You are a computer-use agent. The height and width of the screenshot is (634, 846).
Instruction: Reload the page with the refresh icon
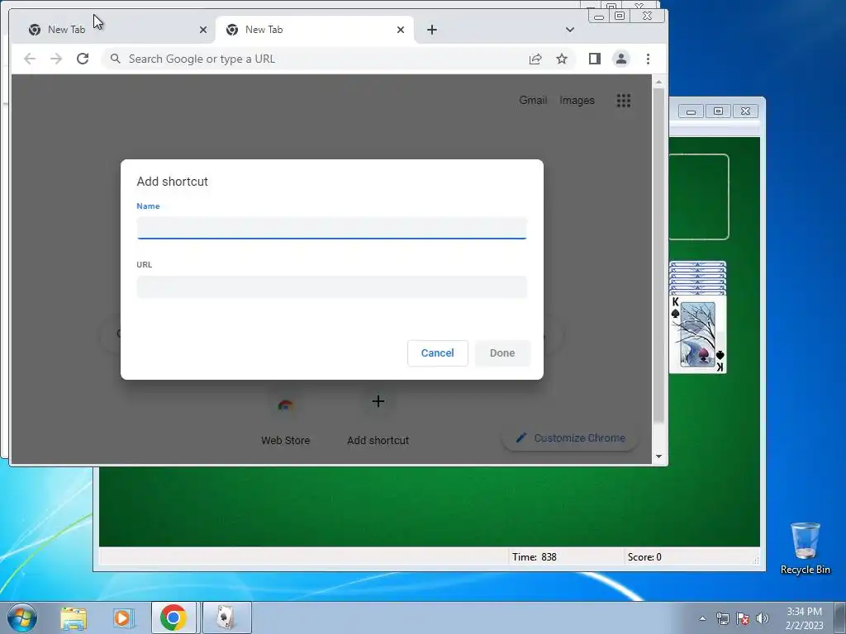point(83,59)
